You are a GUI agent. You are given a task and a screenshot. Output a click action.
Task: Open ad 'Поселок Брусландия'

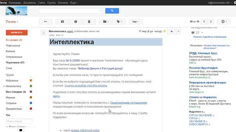tap(203, 68)
